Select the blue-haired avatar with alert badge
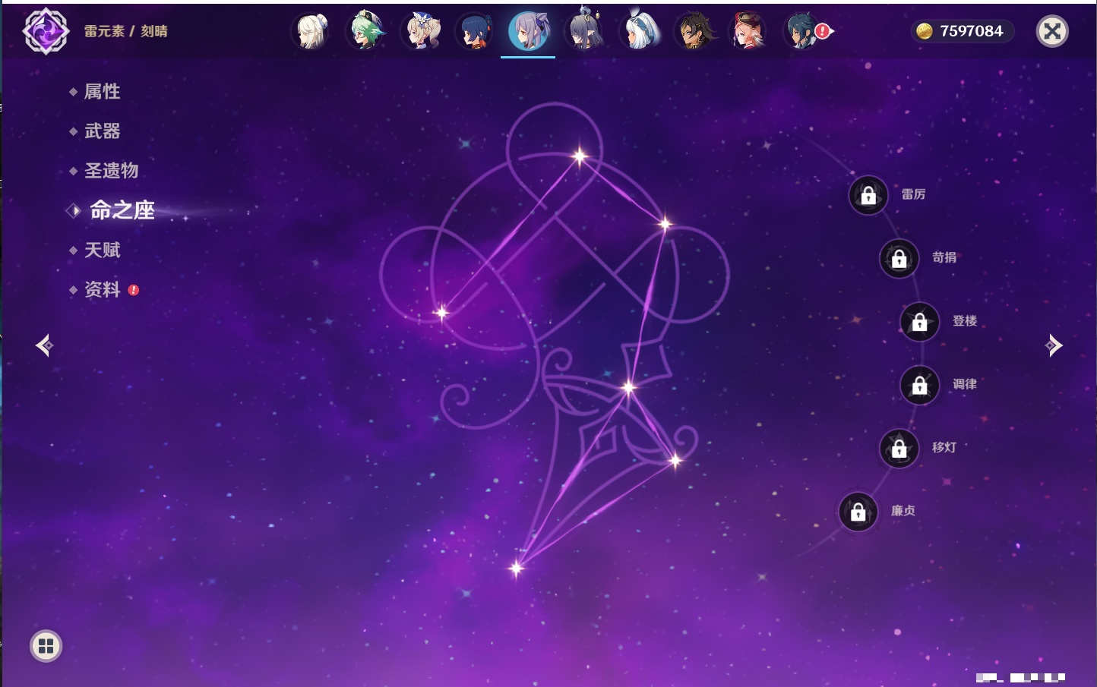 pos(802,31)
